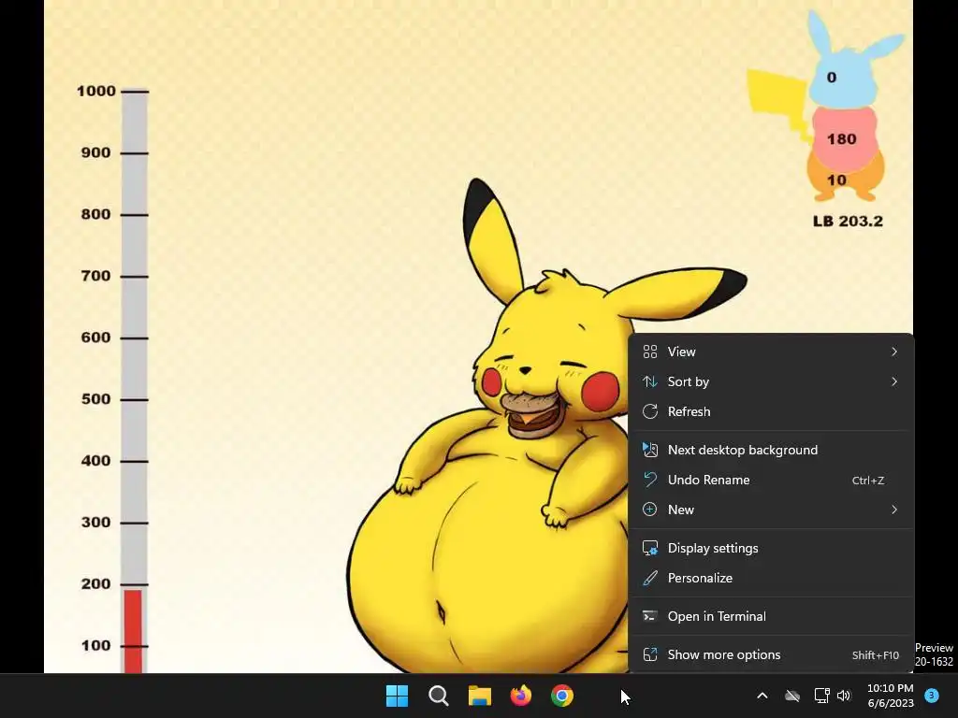
Task: Click the View grid icon
Action: pyautogui.click(x=650, y=352)
